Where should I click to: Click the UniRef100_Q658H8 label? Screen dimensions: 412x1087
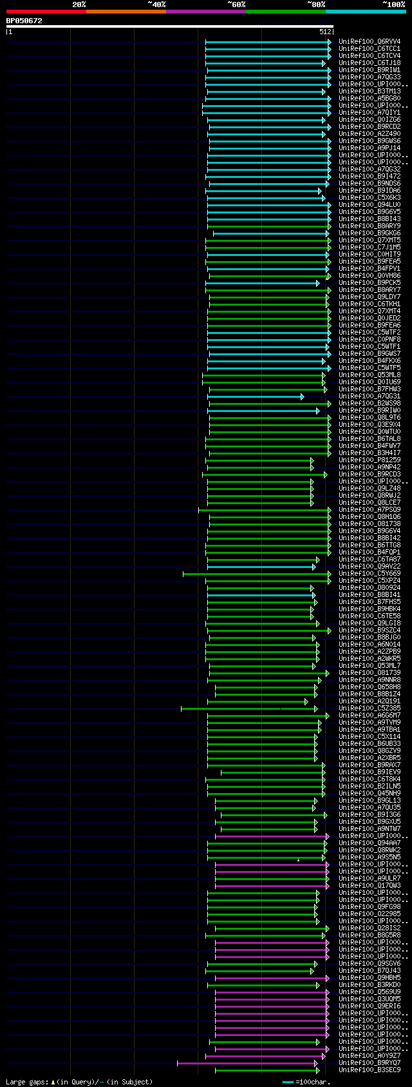pos(370,687)
